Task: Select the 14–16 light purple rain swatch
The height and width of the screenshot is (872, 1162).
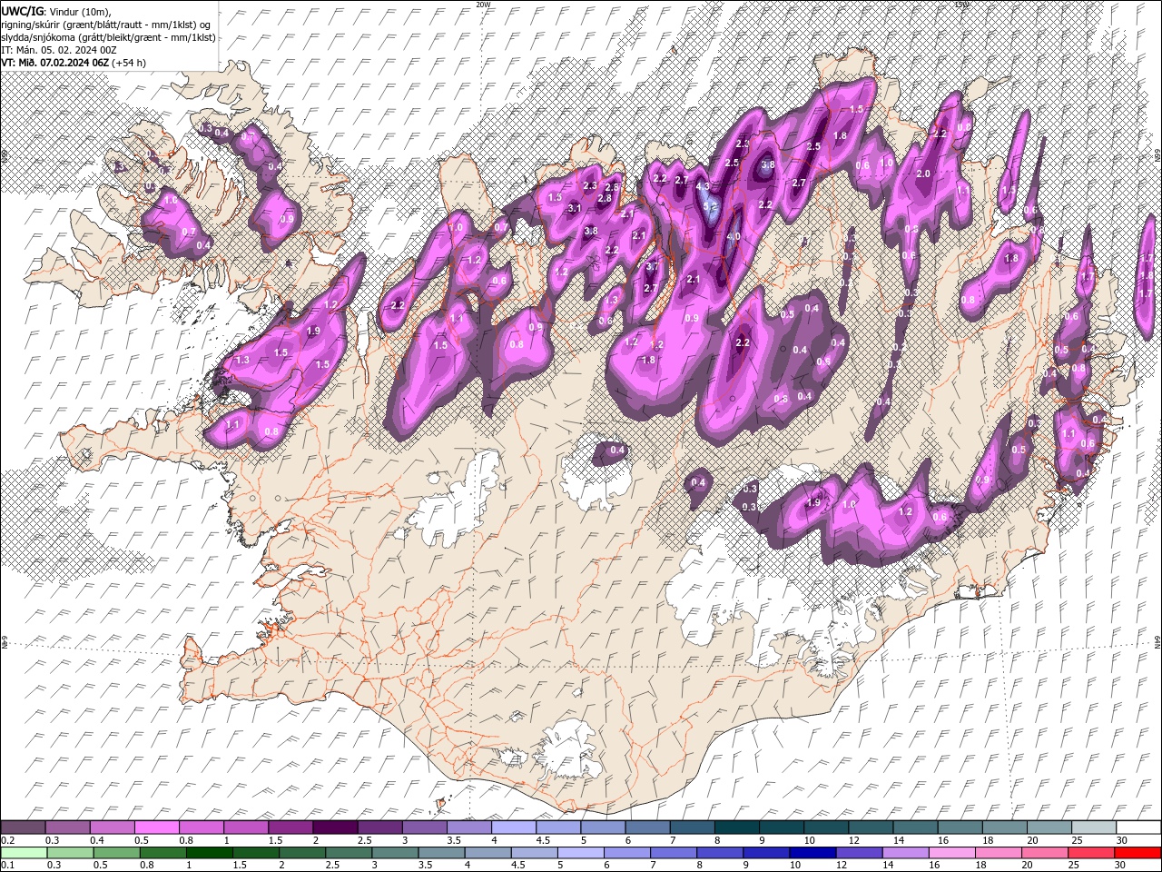Action: point(906,853)
